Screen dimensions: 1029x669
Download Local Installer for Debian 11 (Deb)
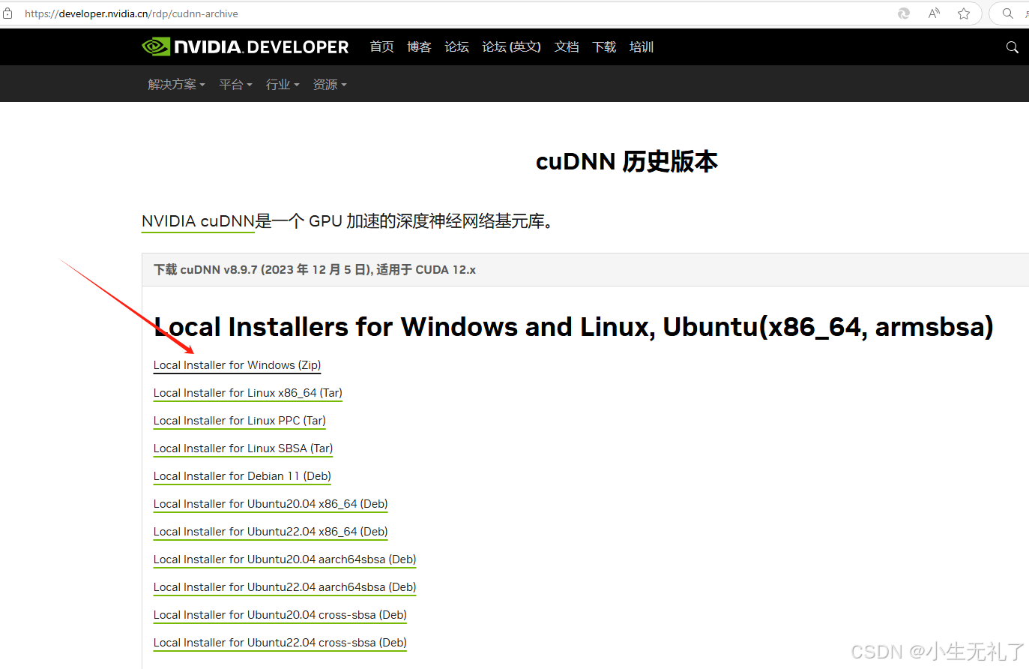point(241,475)
